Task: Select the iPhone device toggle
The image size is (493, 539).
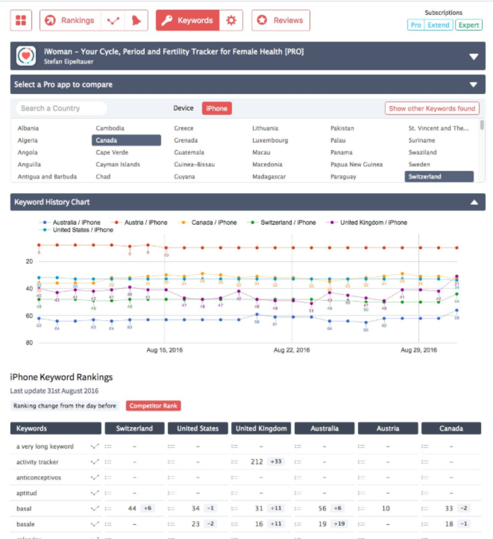Action: click(x=216, y=108)
